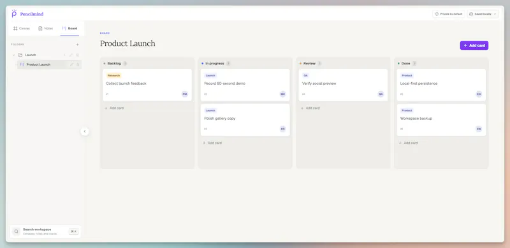Collapse the Launch folder chevron
The width and height of the screenshot is (510, 248).
pos(13,55)
